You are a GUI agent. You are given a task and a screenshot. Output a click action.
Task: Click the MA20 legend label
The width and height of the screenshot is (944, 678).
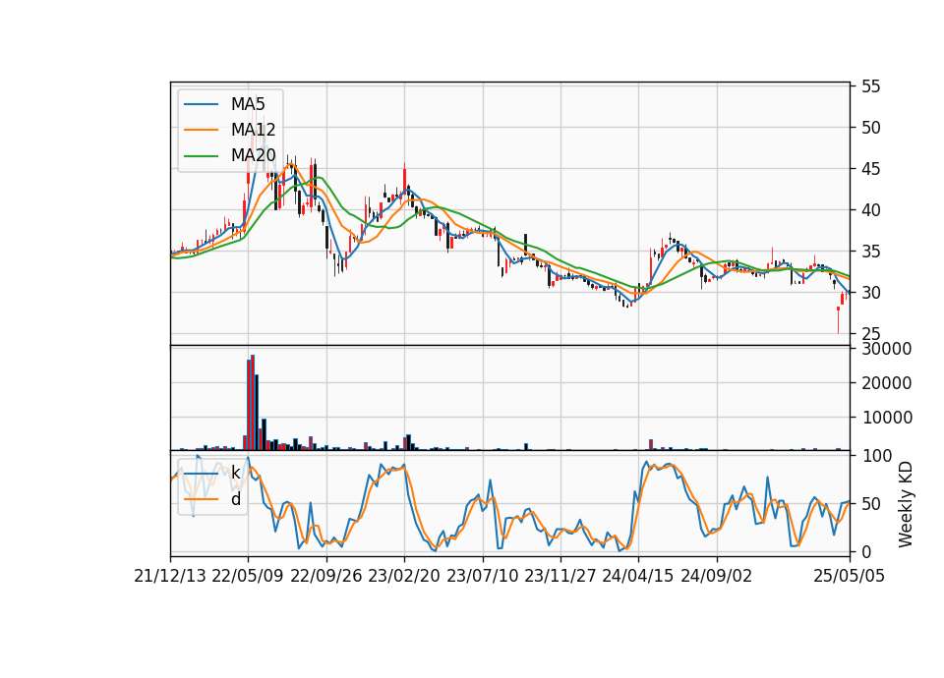[x=254, y=156]
